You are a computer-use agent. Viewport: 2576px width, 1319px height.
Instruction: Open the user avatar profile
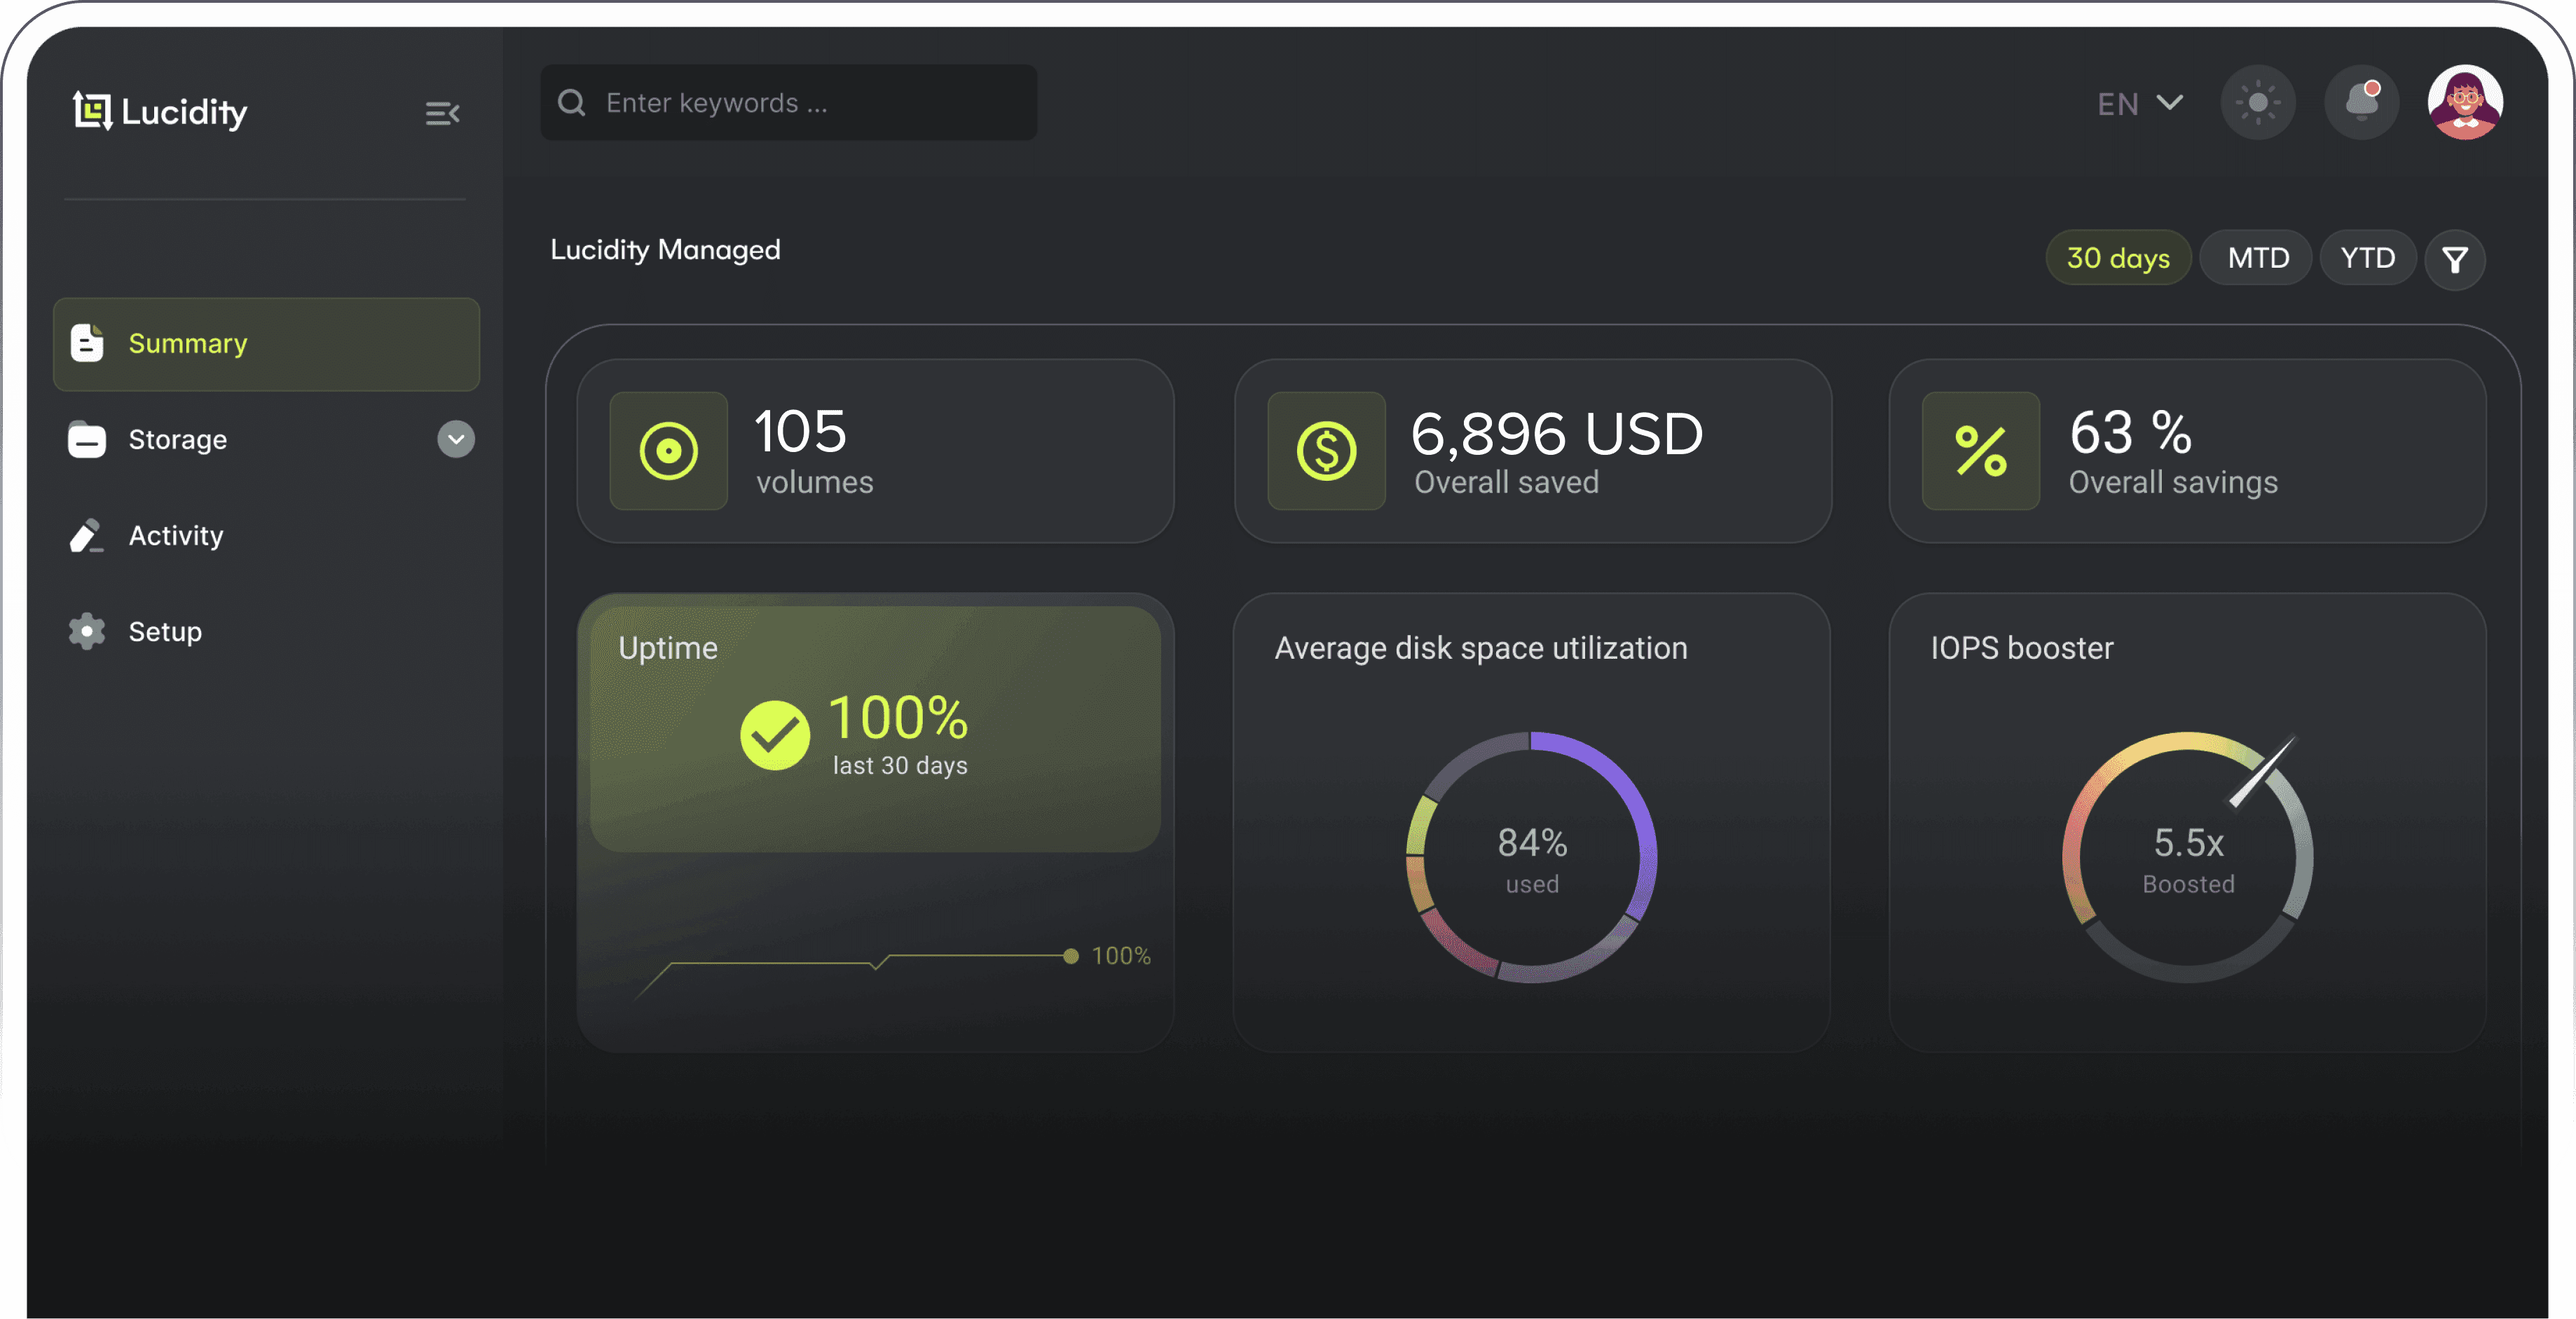tap(2465, 102)
